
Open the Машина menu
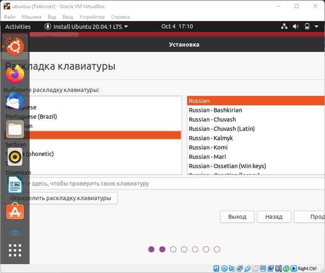(x=32, y=17)
